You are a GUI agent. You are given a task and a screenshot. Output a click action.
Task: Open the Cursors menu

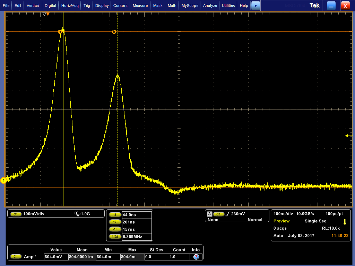[120, 6]
